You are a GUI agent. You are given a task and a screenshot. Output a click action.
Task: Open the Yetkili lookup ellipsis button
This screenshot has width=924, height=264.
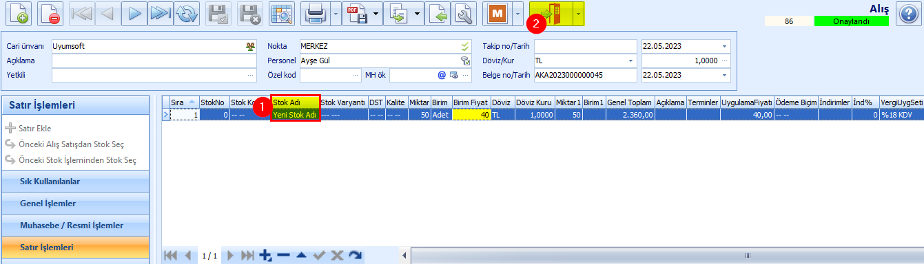coord(251,75)
